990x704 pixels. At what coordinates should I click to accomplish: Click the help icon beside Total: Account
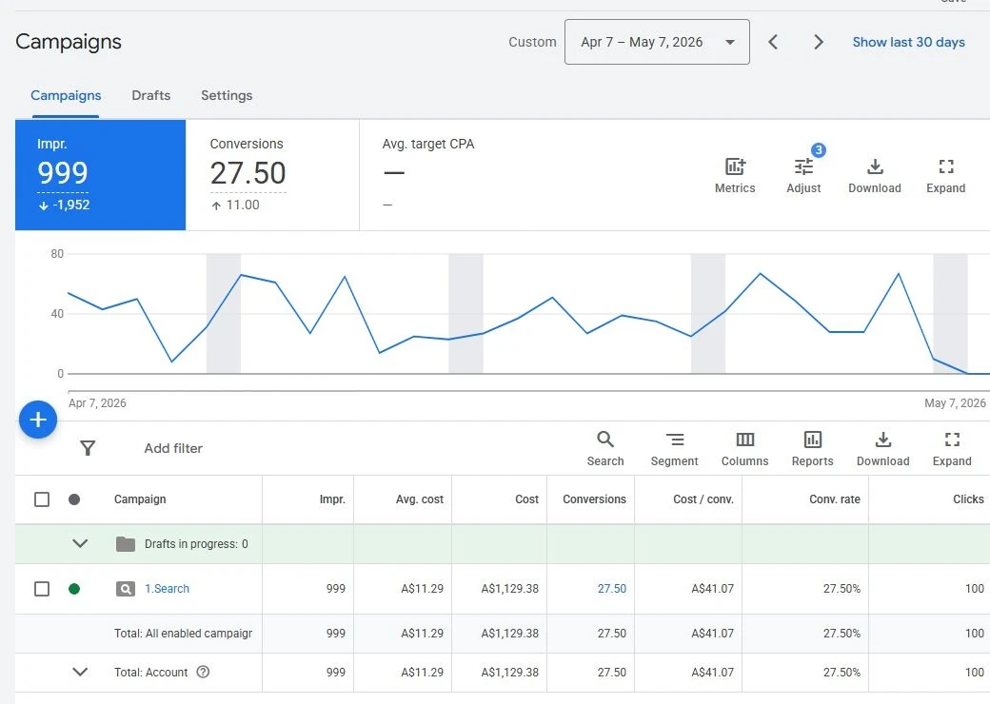point(203,672)
